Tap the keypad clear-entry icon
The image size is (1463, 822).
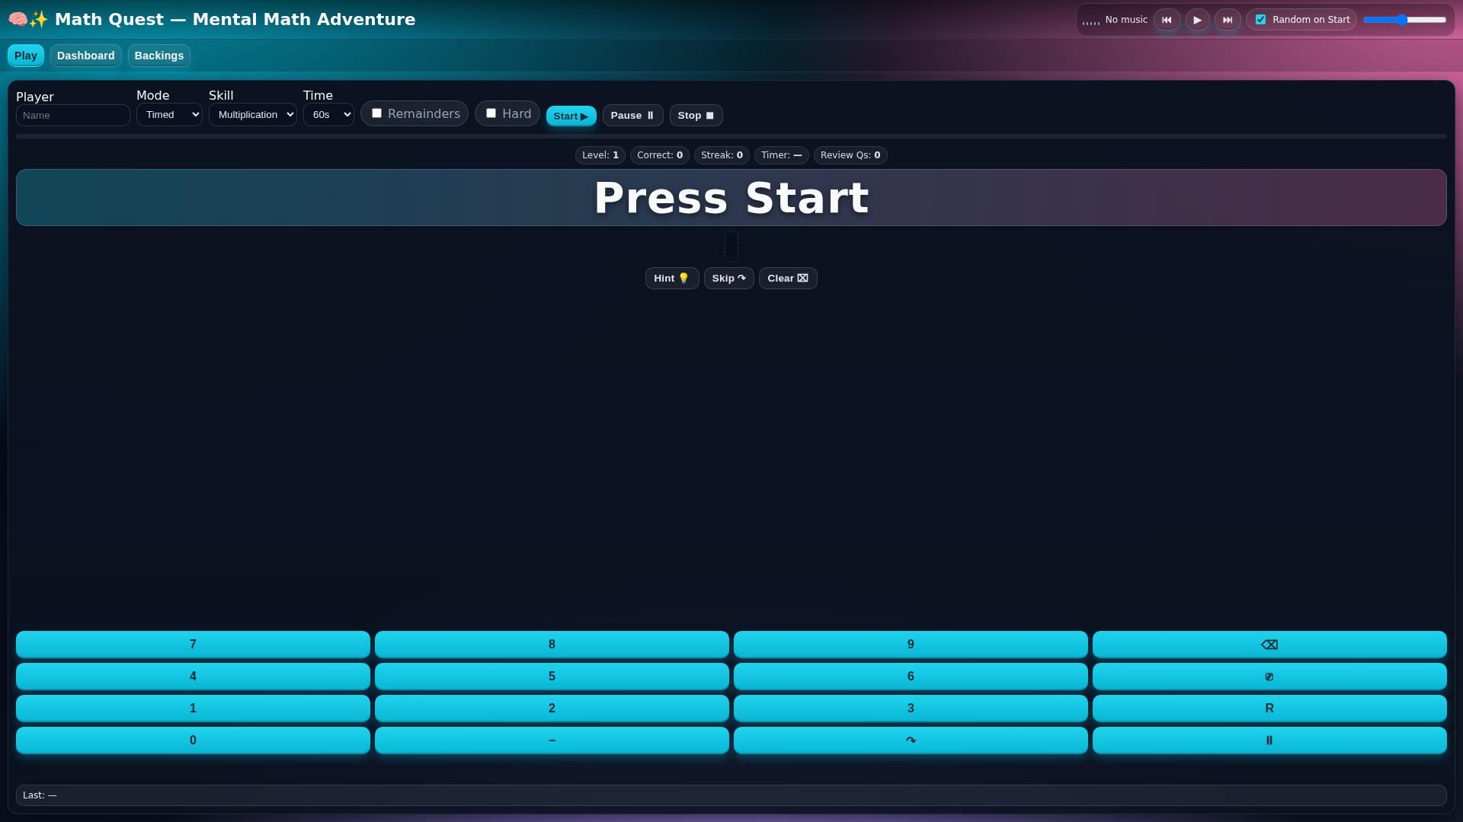click(x=1269, y=676)
